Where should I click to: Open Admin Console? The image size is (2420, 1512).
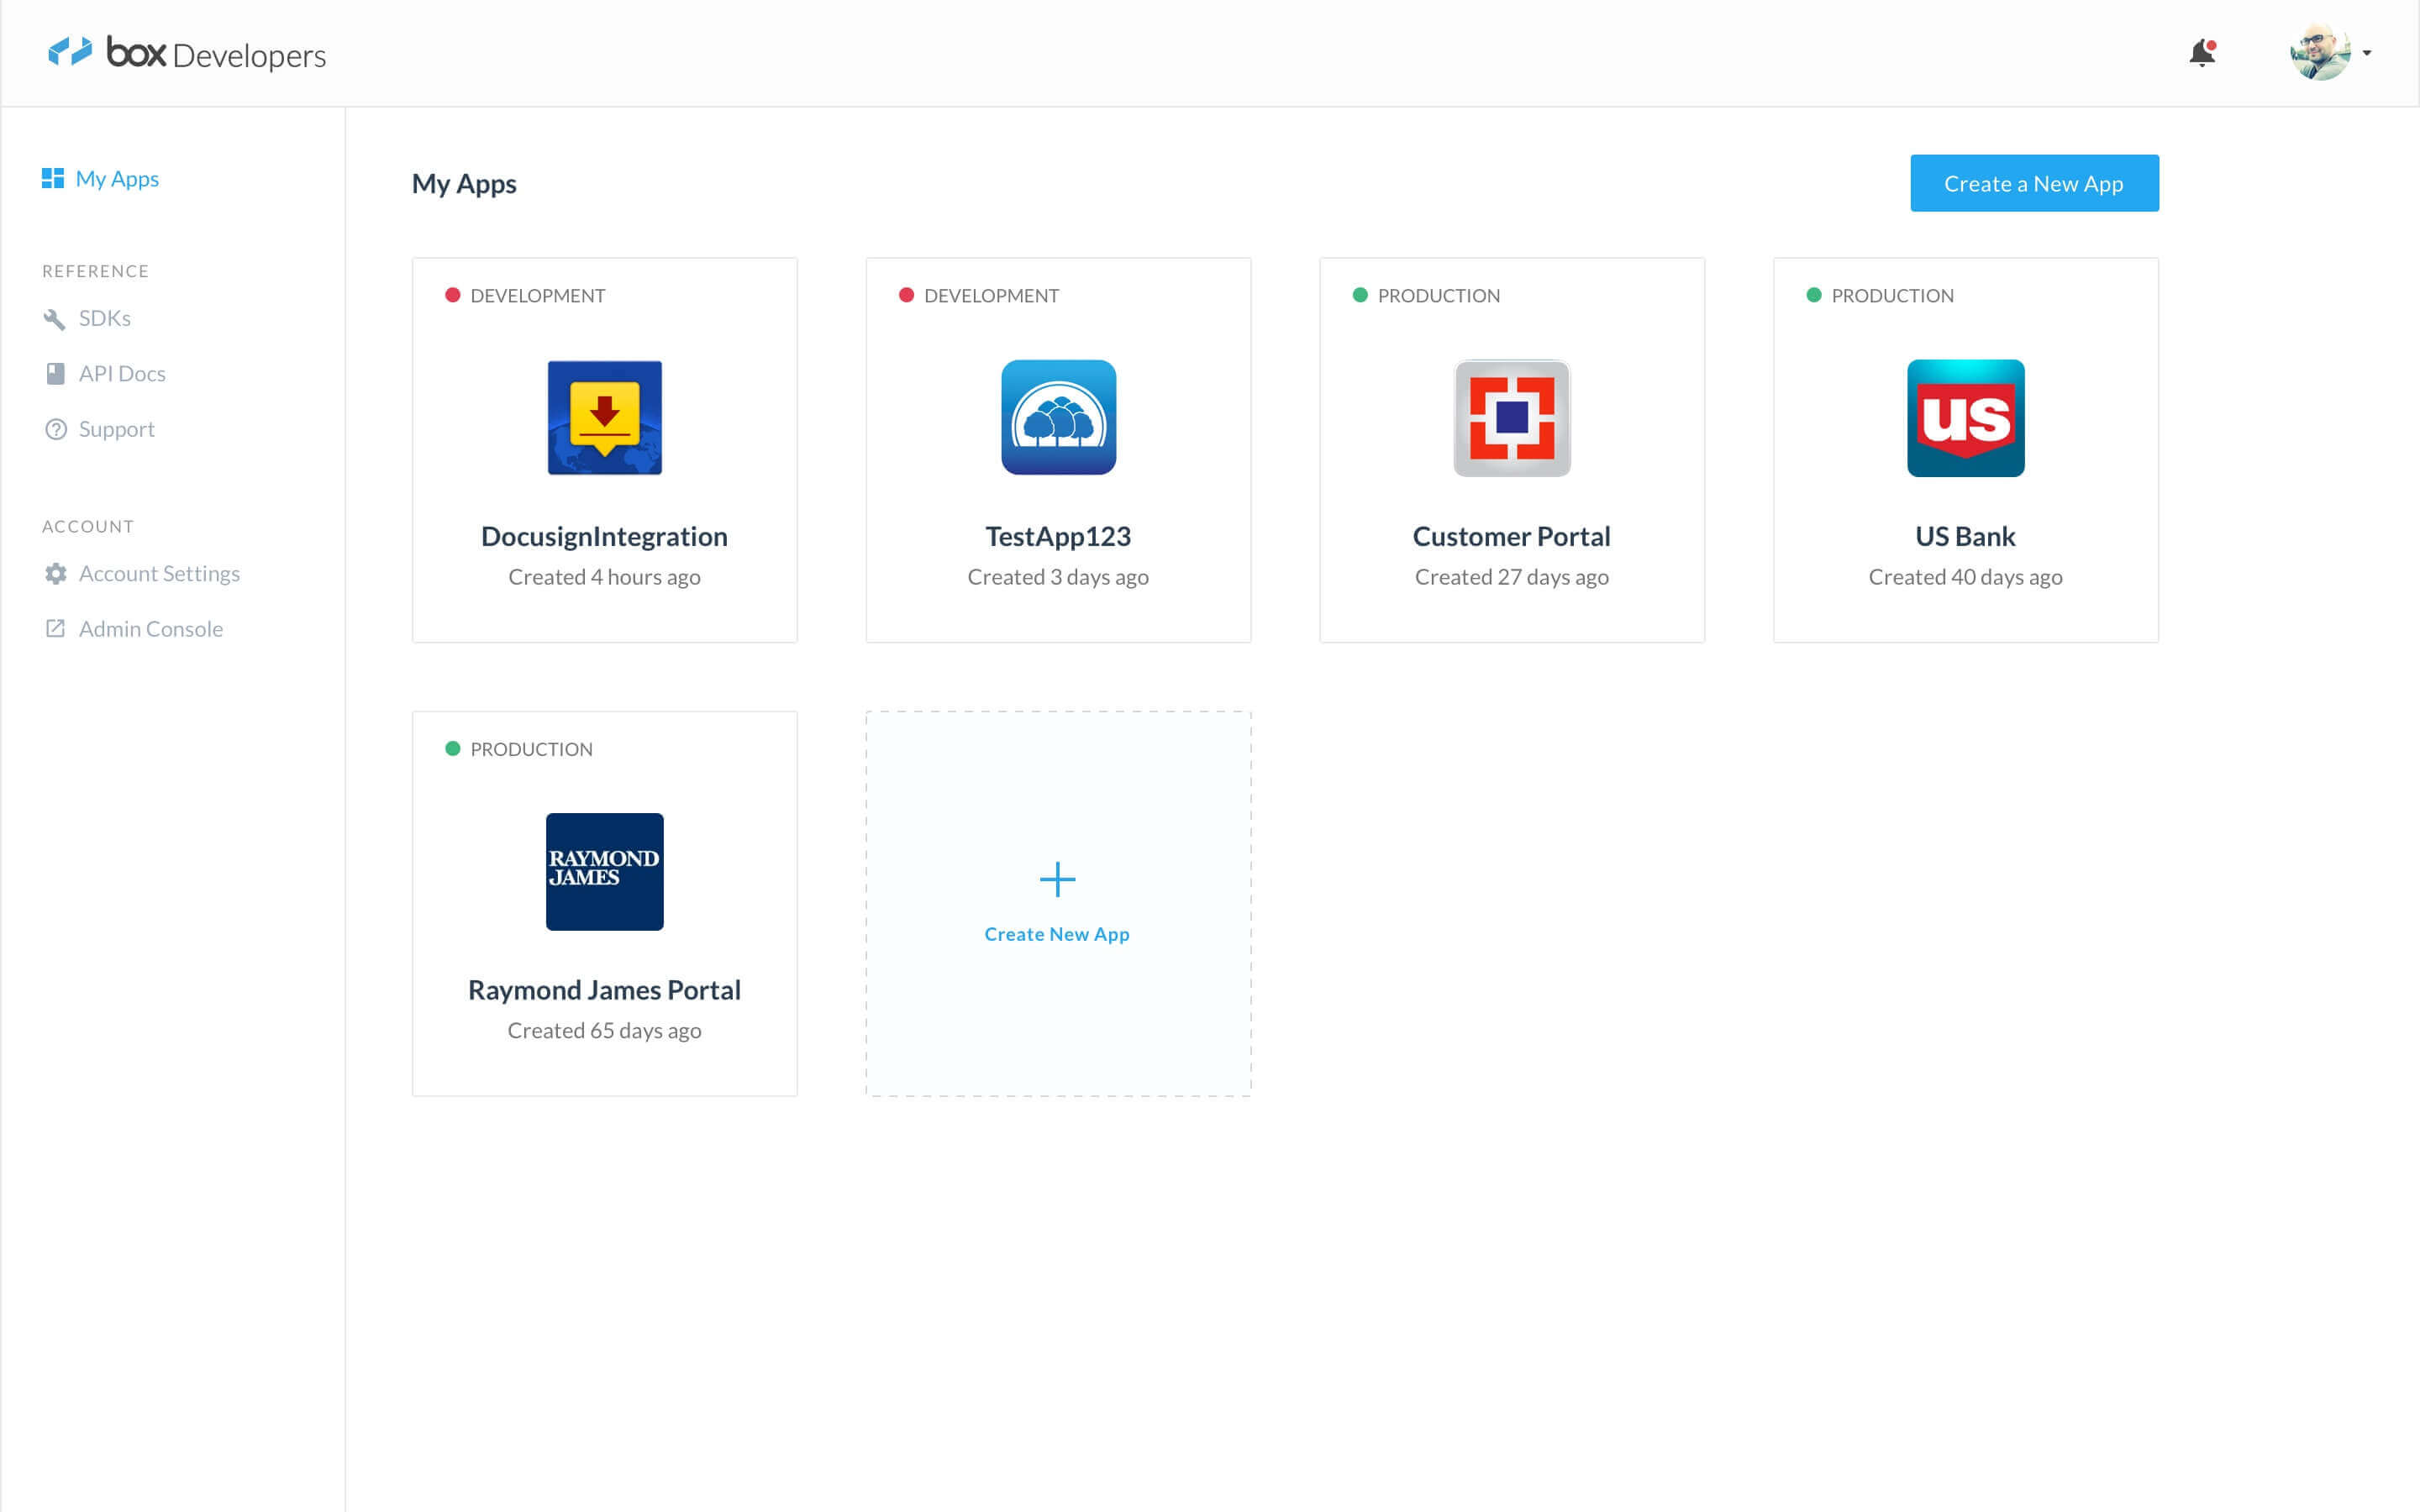[151, 629]
